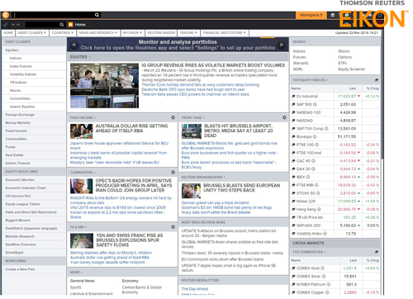
Task: Click the icon in Top Commodities header
Action: (377, 252)
